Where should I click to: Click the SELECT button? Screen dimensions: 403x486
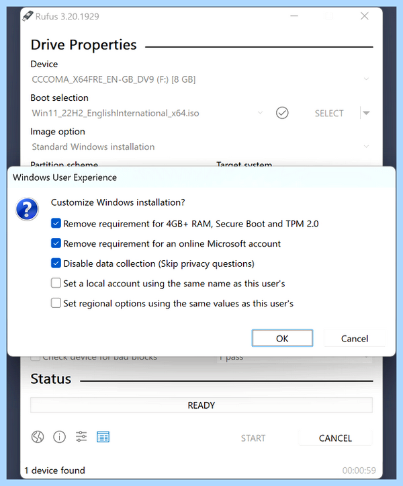tap(329, 113)
